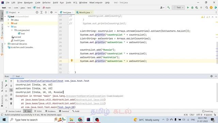
Task: Open Project panel settings gear
Action: [51, 12]
